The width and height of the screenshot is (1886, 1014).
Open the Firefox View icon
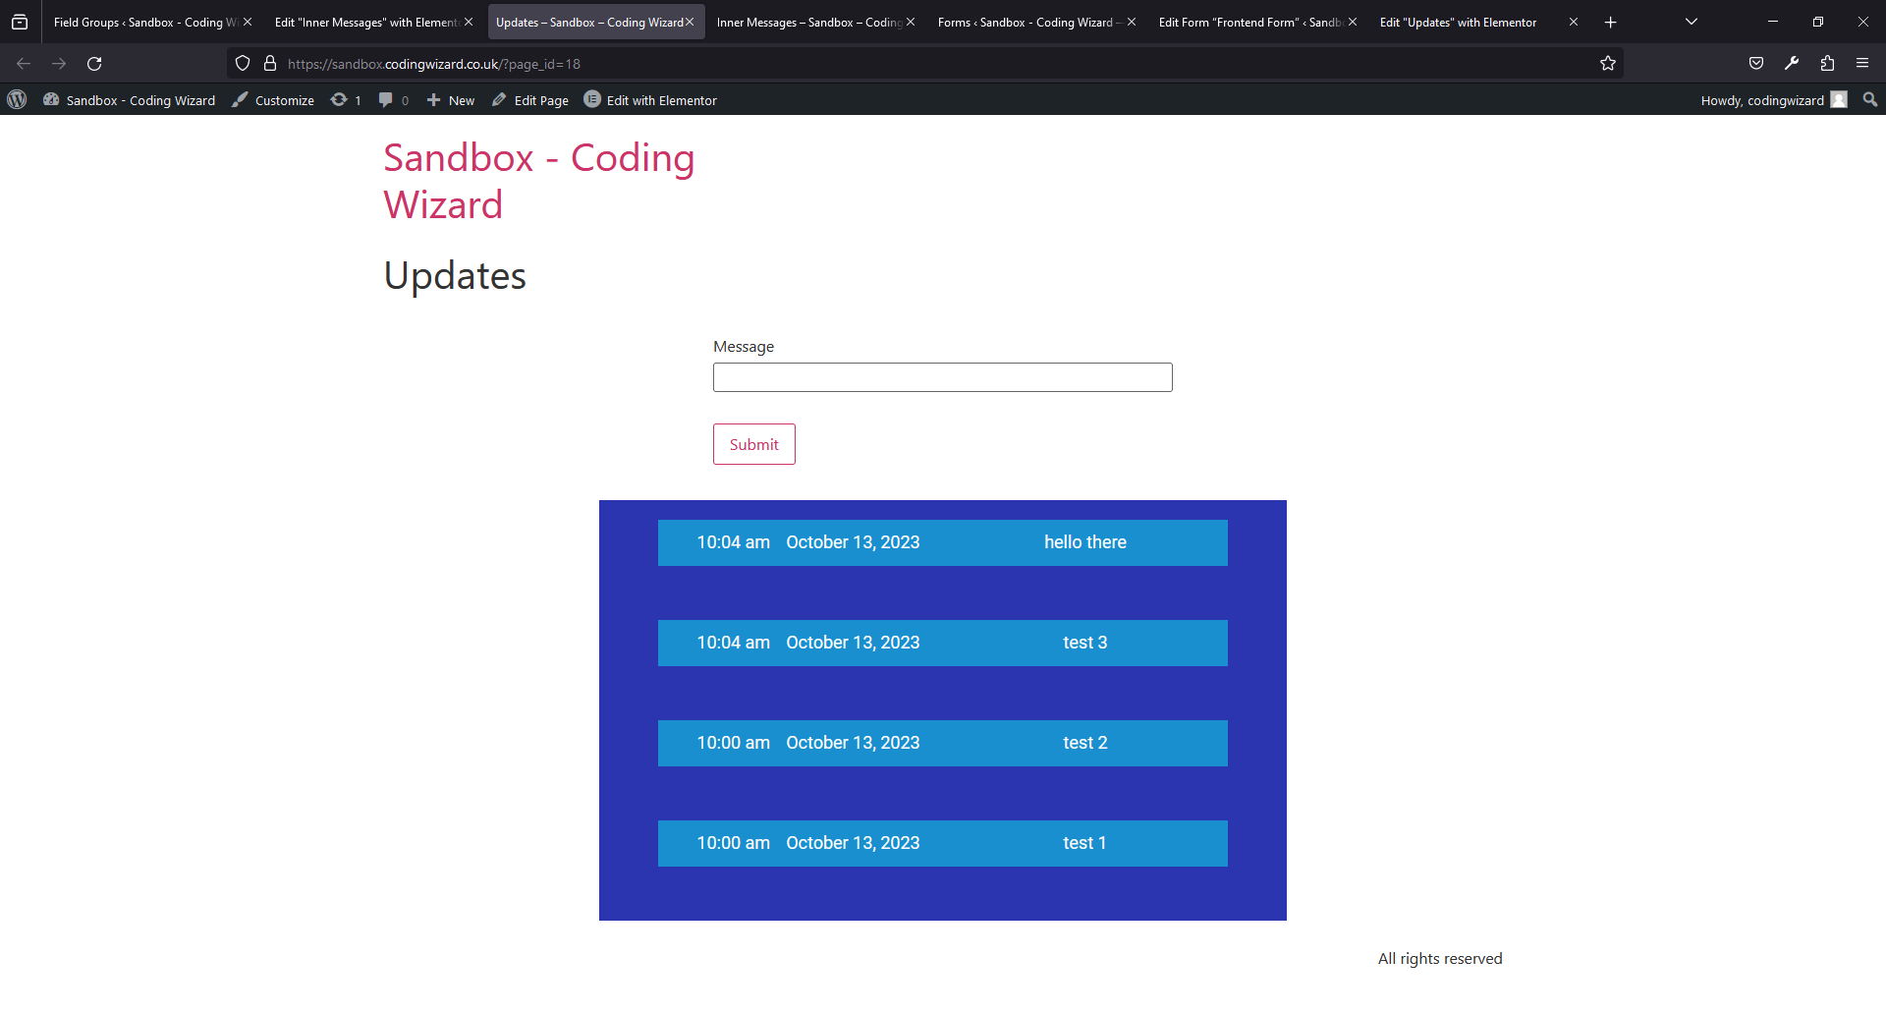[x=20, y=22]
